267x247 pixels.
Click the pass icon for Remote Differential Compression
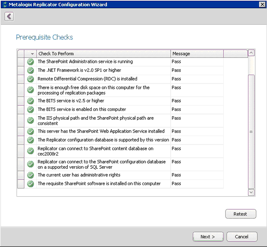click(31, 79)
